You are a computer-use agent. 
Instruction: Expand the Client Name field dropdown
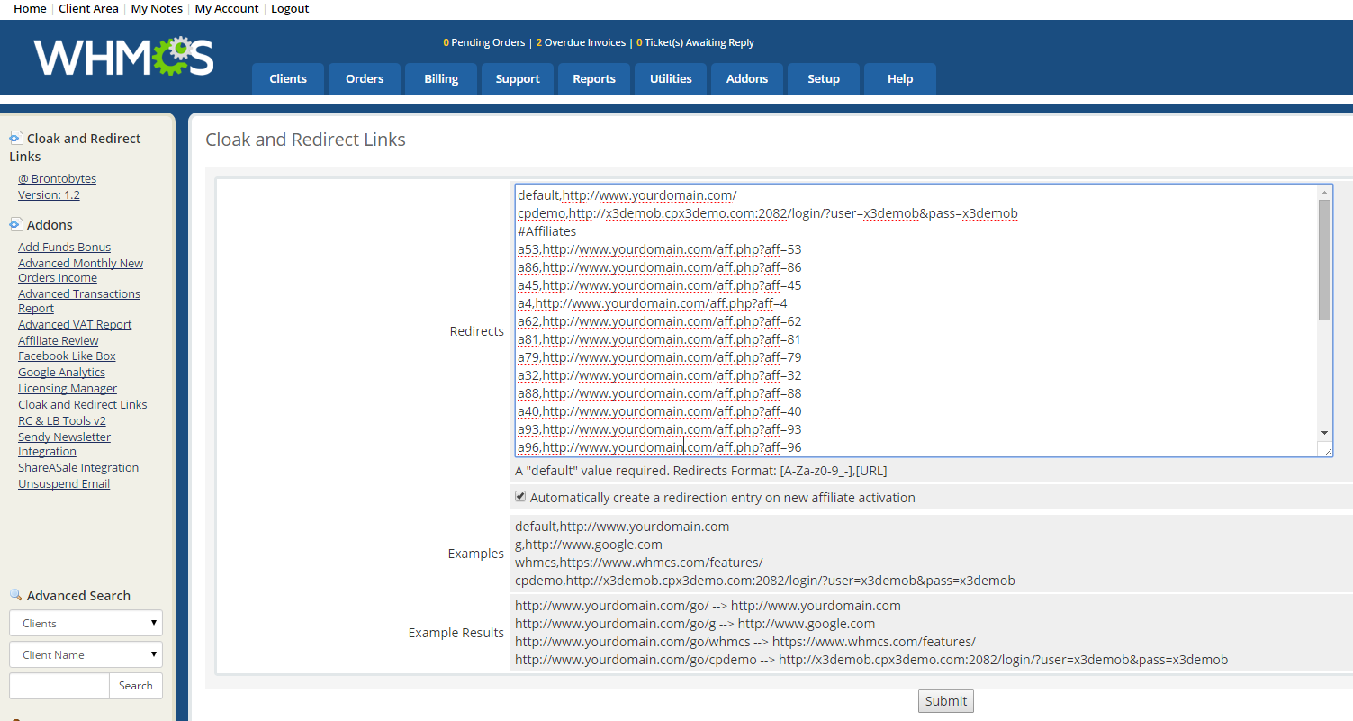(86, 654)
